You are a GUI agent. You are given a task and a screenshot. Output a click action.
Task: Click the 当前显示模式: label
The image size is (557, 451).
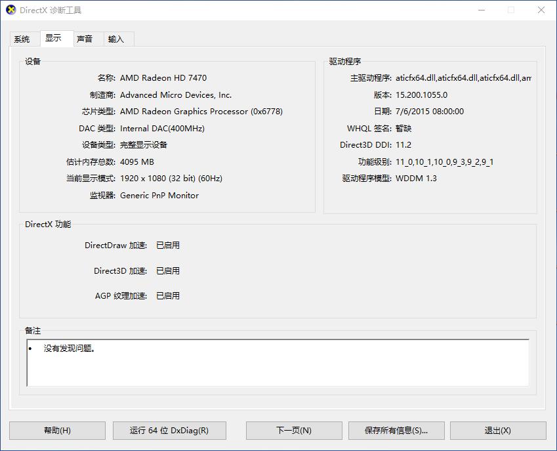(x=91, y=178)
